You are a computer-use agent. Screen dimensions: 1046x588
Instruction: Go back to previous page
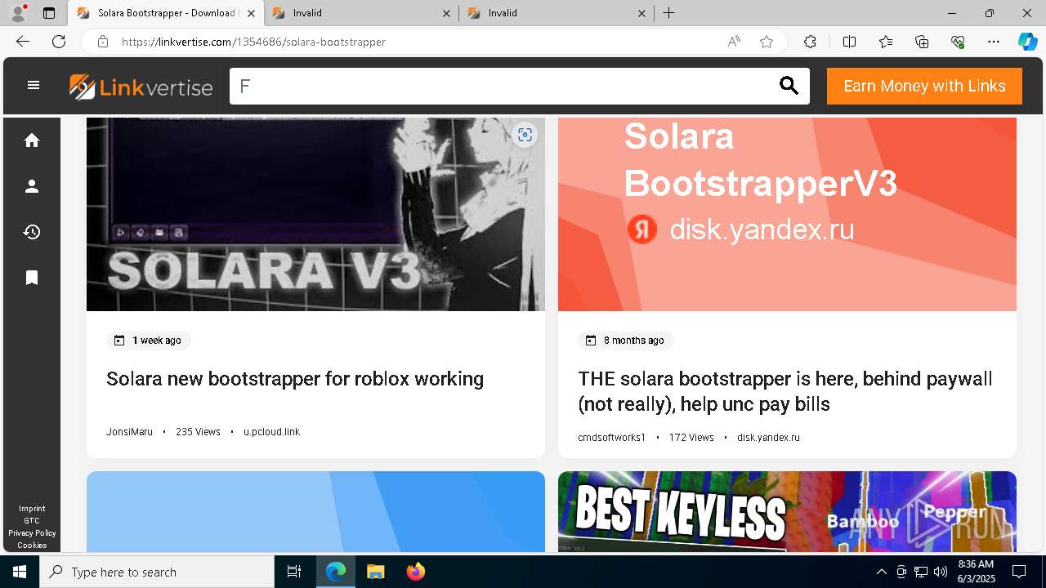pos(23,42)
